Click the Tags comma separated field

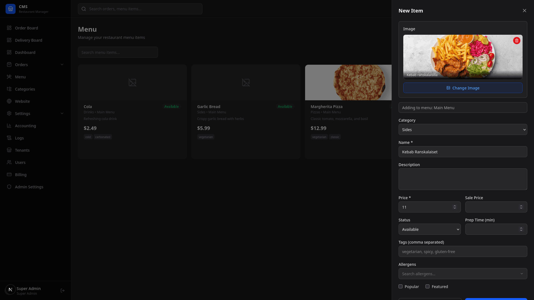pyautogui.click(x=463, y=251)
